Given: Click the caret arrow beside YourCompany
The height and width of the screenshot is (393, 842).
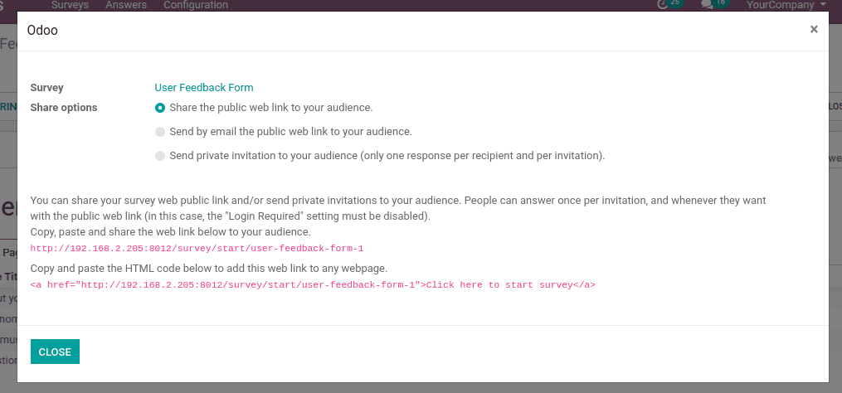Looking at the screenshot, I should 823,5.
